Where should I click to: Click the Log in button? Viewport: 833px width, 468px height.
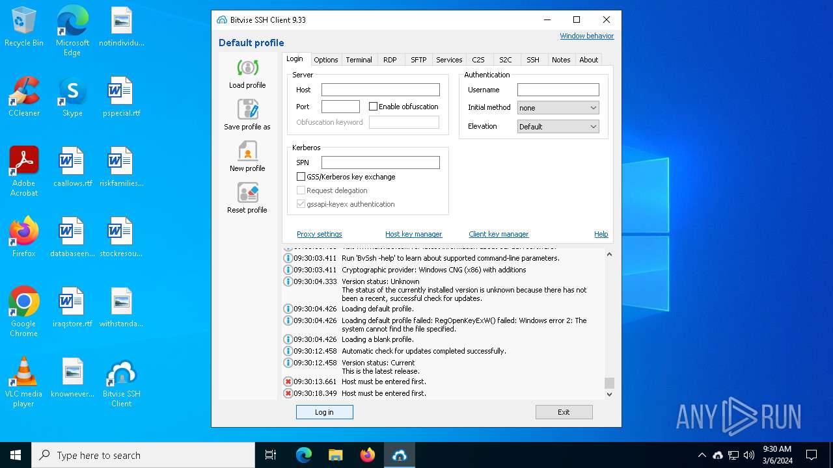[325, 412]
